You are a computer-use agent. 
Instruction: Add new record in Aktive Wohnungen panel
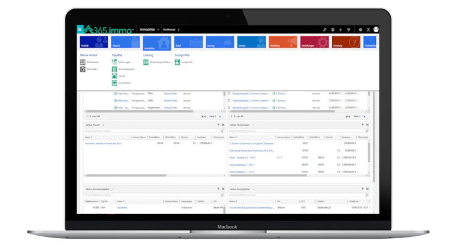pos(362,124)
